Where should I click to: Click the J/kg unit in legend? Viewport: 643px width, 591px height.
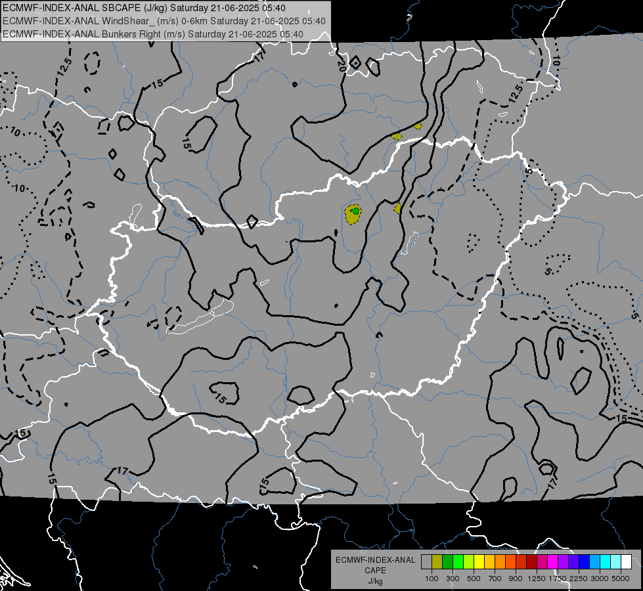[x=375, y=582]
